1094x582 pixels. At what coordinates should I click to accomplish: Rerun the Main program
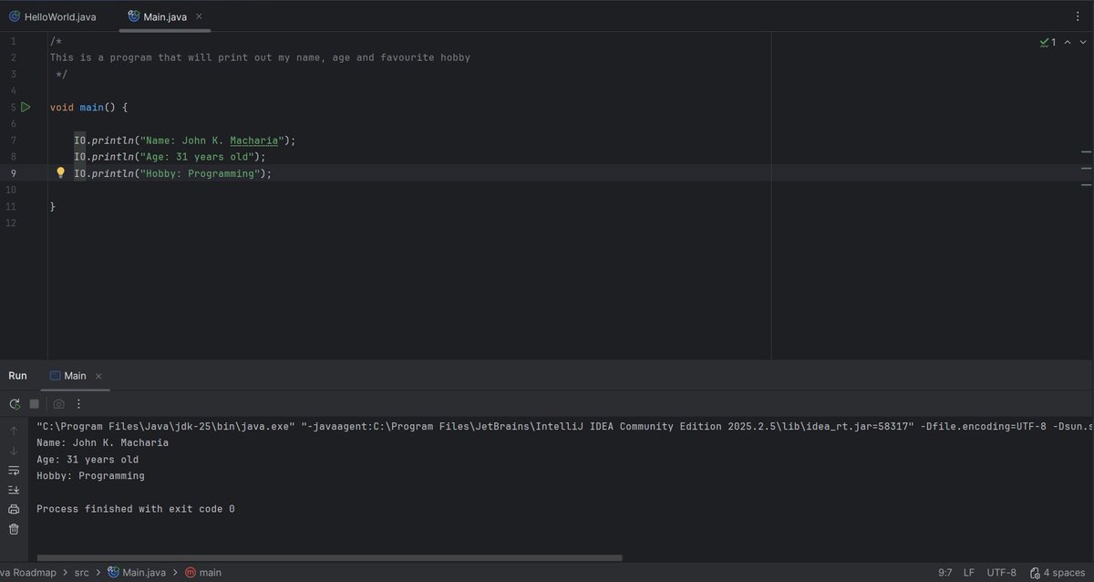point(13,403)
